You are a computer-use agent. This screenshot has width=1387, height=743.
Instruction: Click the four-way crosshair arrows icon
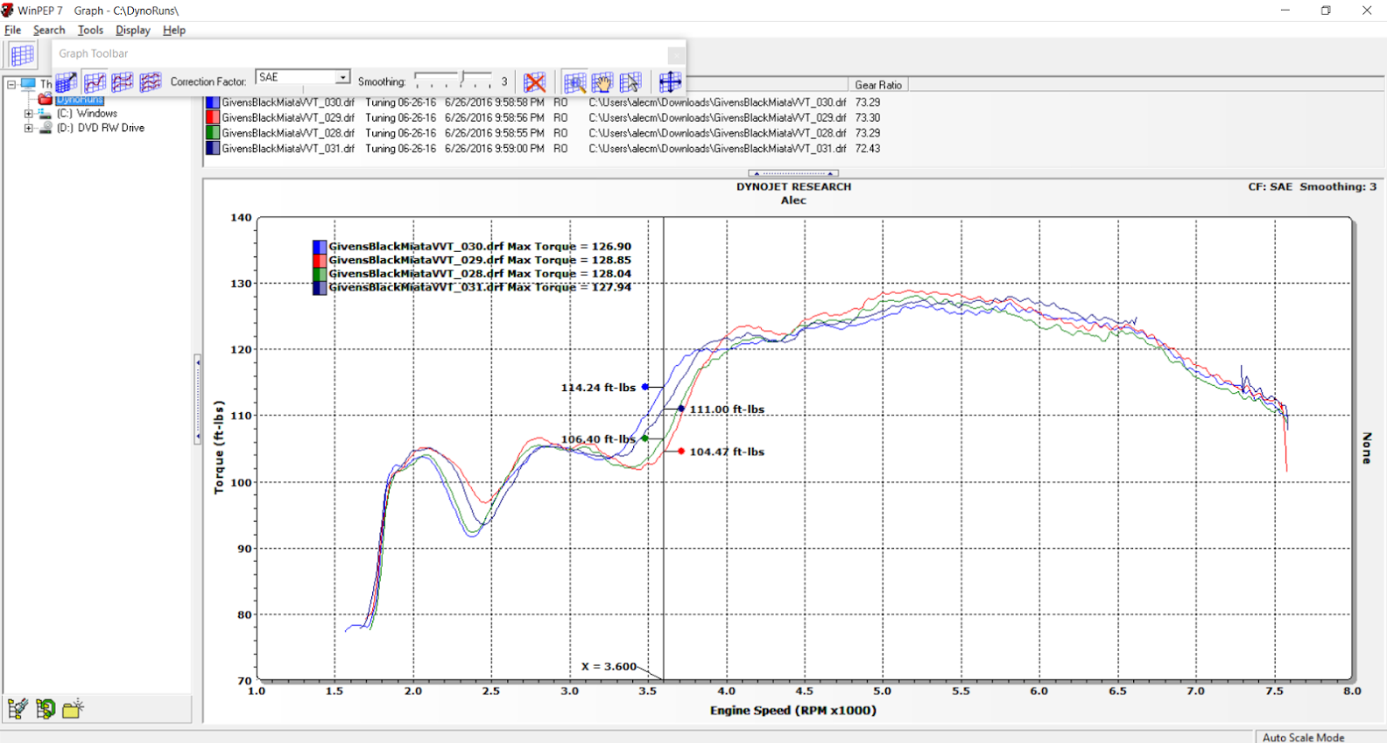pyautogui.click(x=670, y=82)
